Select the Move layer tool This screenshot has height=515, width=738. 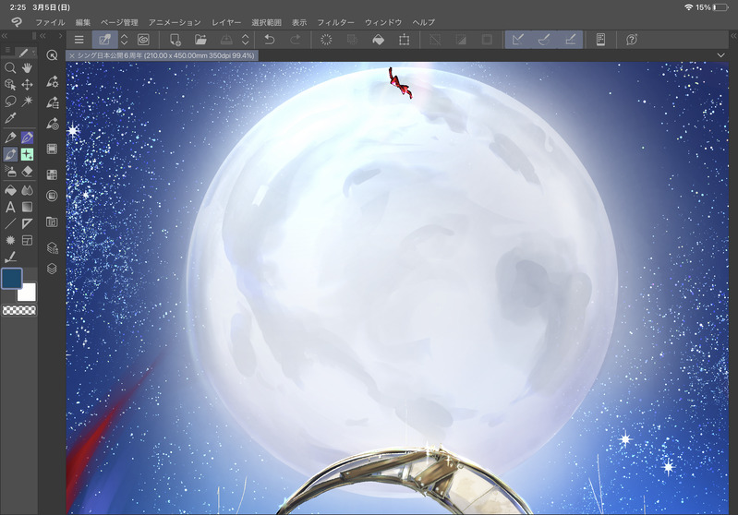[x=27, y=85]
